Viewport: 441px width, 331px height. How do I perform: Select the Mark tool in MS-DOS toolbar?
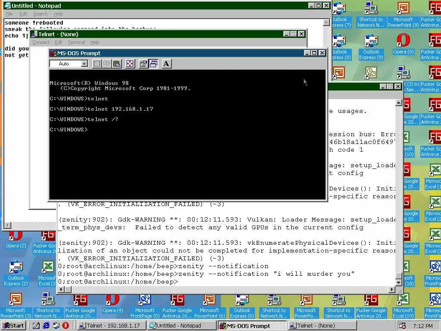pyautogui.click(x=97, y=64)
